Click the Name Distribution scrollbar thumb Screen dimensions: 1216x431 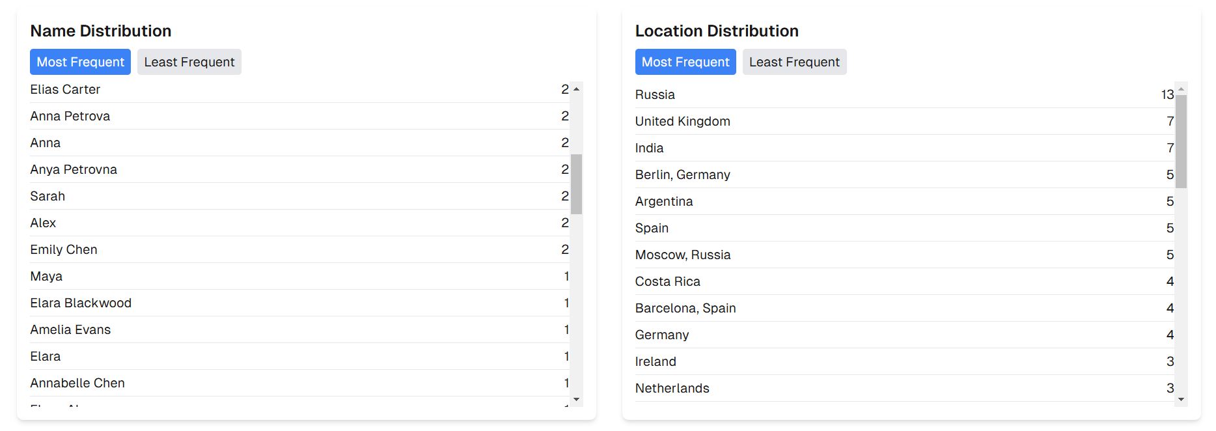click(x=576, y=184)
